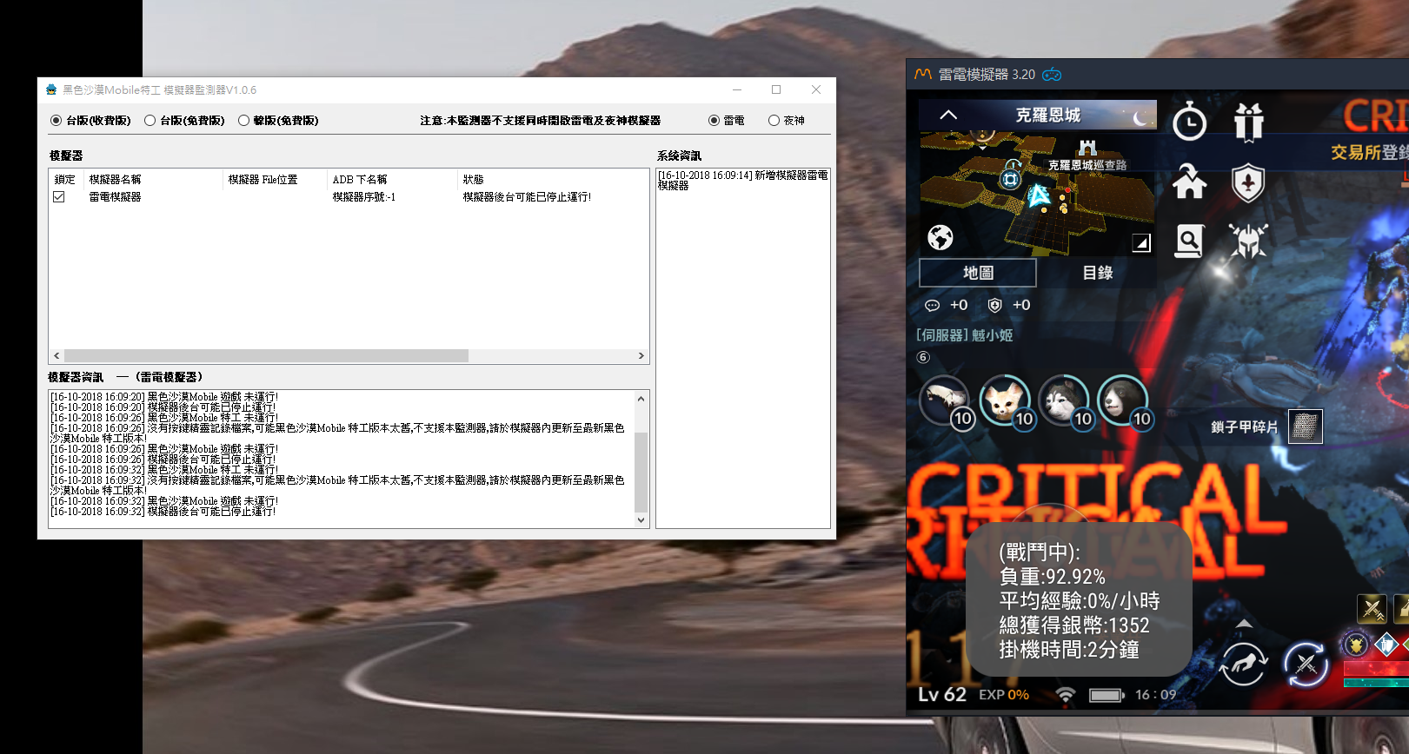Select the black bear pet portrait
The width and height of the screenshot is (1409, 754).
(x=1123, y=401)
